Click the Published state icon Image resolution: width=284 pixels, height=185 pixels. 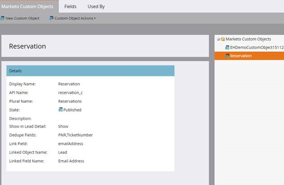tap(60, 110)
